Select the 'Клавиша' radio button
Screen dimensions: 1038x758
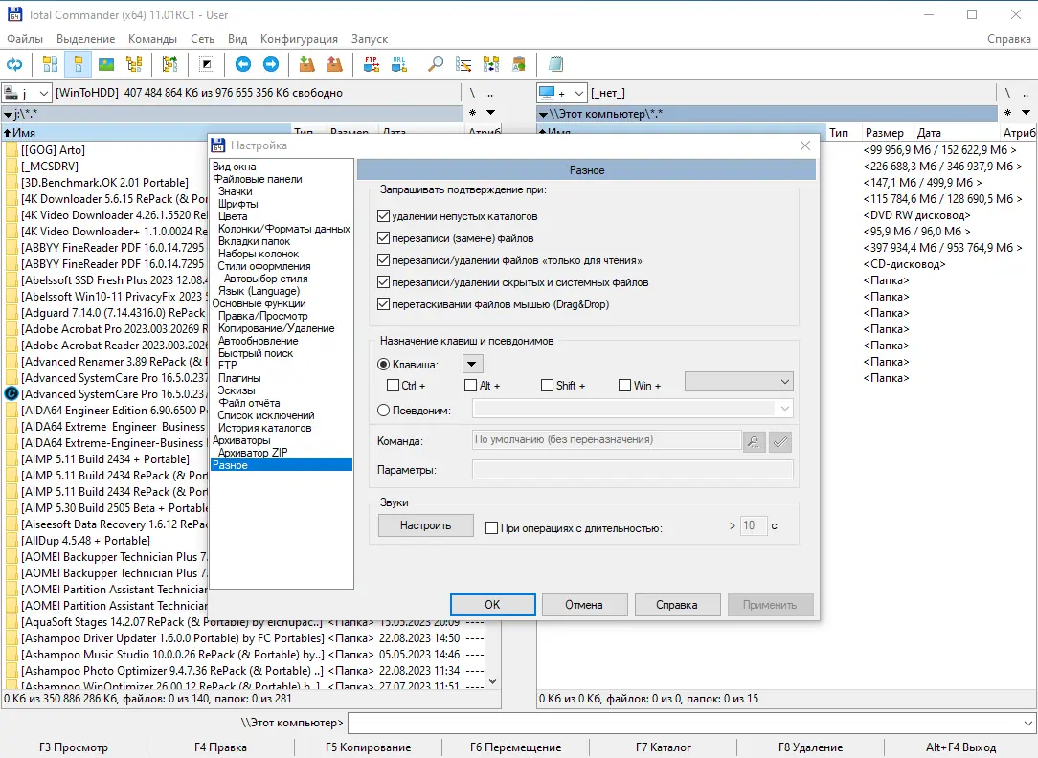click(x=383, y=364)
